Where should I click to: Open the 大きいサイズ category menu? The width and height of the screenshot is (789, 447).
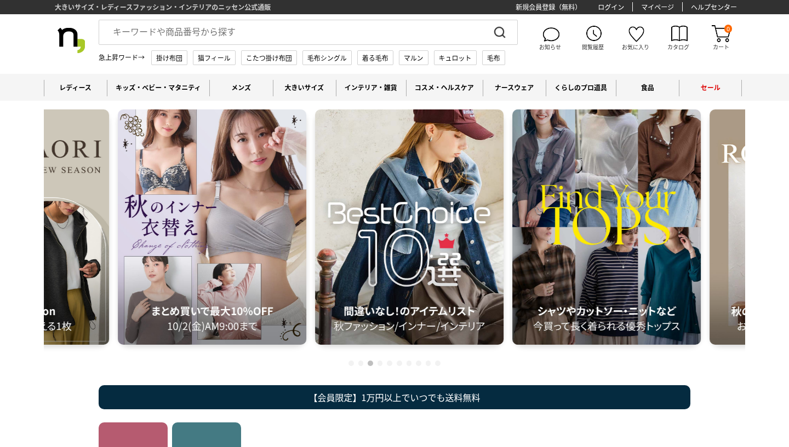pyautogui.click(x=304, y=88)
